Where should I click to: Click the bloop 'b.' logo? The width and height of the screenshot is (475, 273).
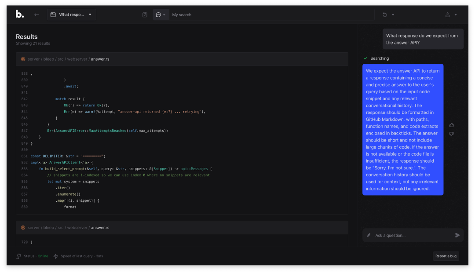(20, 14)
